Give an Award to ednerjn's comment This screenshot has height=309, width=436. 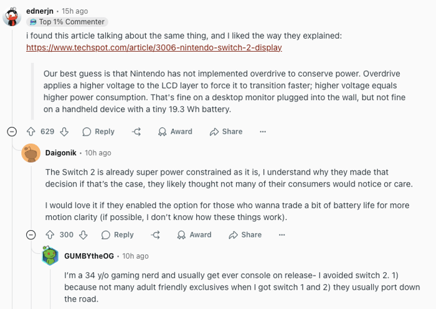175,132
